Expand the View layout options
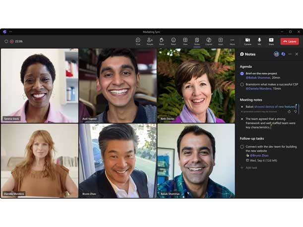The height and width of the screenshot is (227, 303). click(x=185, y=41)
